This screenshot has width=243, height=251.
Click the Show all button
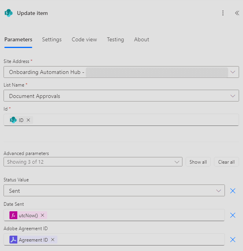point(198,162)
